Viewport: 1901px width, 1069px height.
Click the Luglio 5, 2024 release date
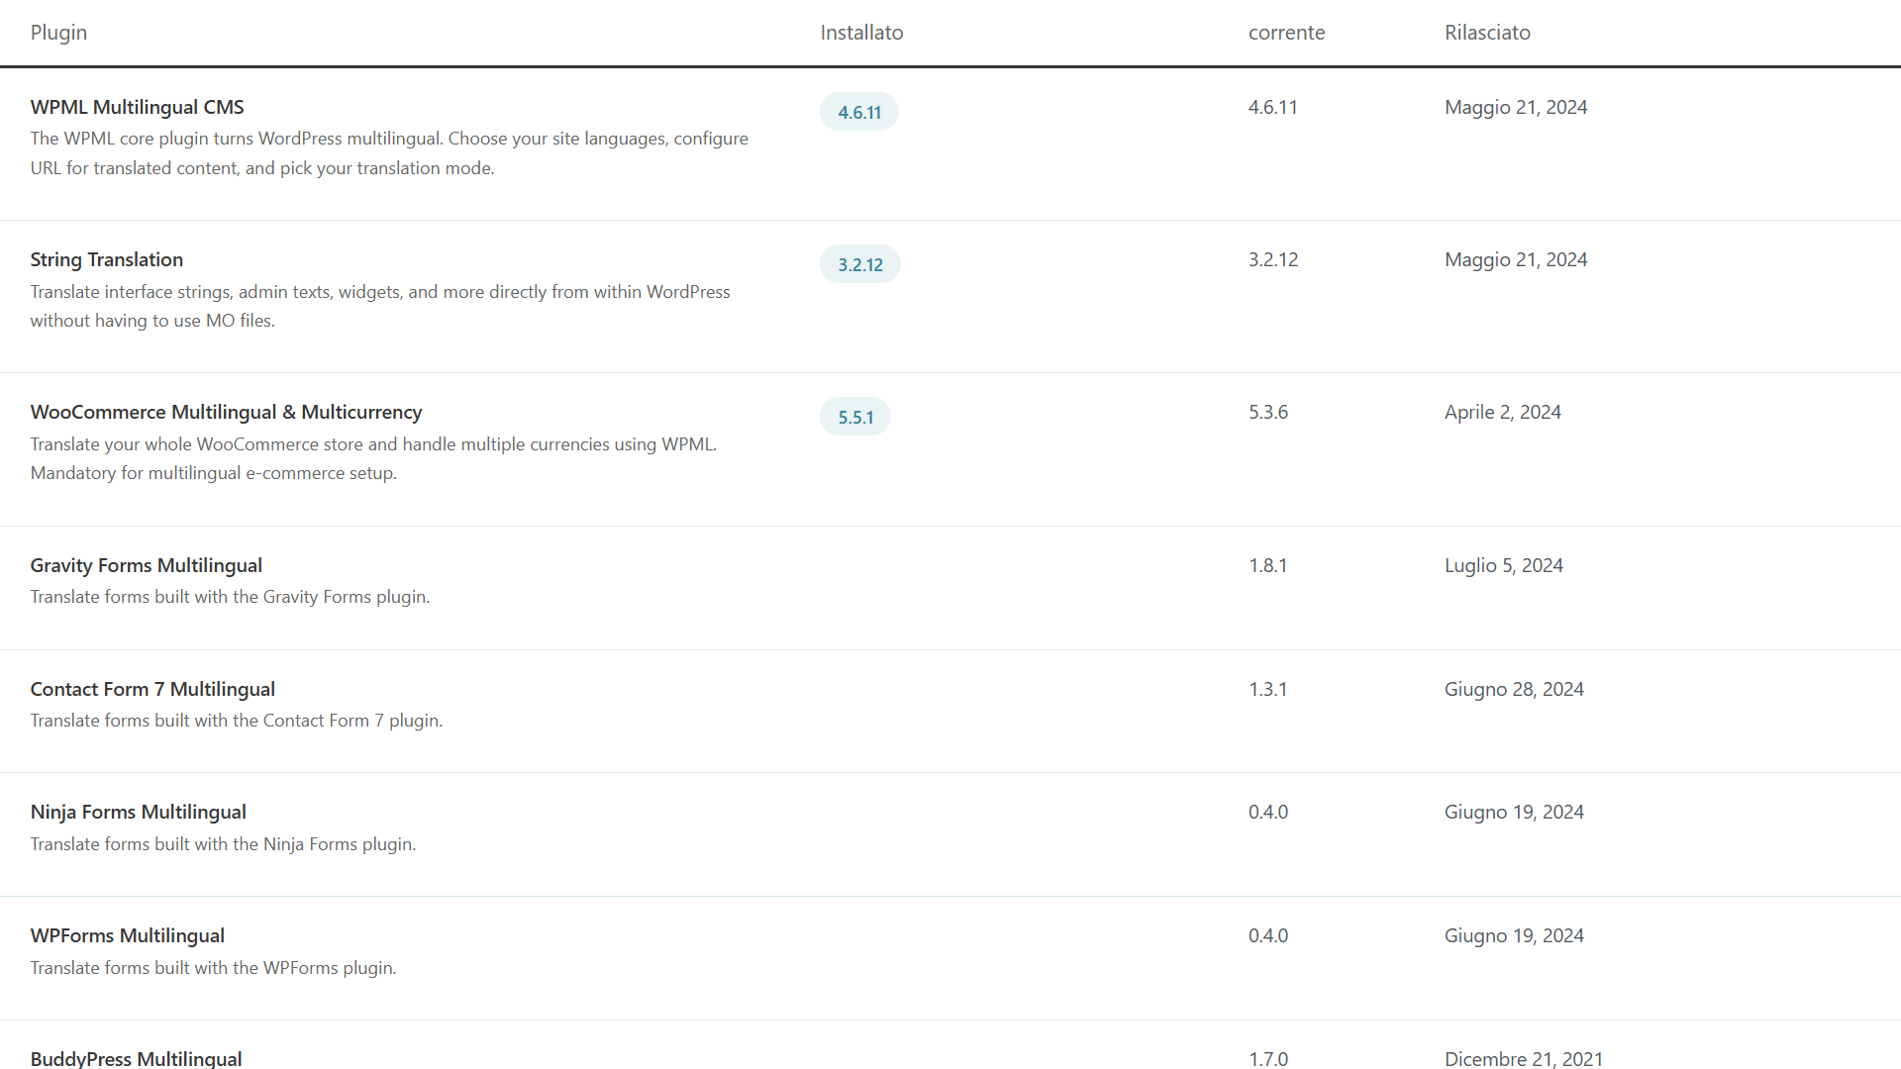coord(1503,565)
